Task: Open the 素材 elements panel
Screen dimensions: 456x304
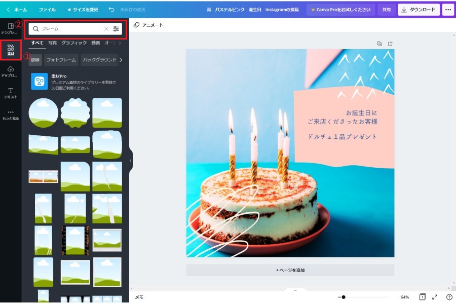Action: click(11, 50)
